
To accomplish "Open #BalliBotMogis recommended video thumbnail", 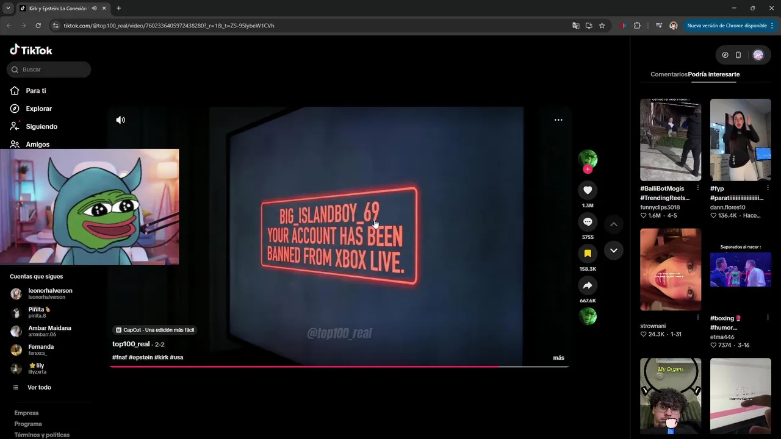I will (x=671, y=140).
